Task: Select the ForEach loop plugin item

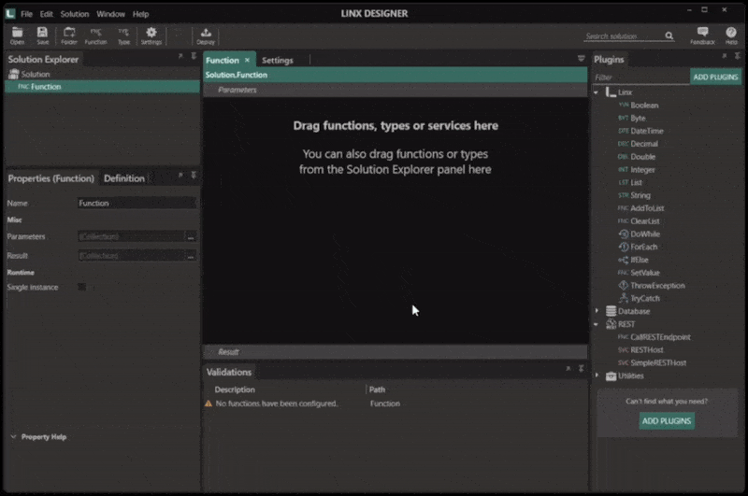Action: click(x=638, y=247)
